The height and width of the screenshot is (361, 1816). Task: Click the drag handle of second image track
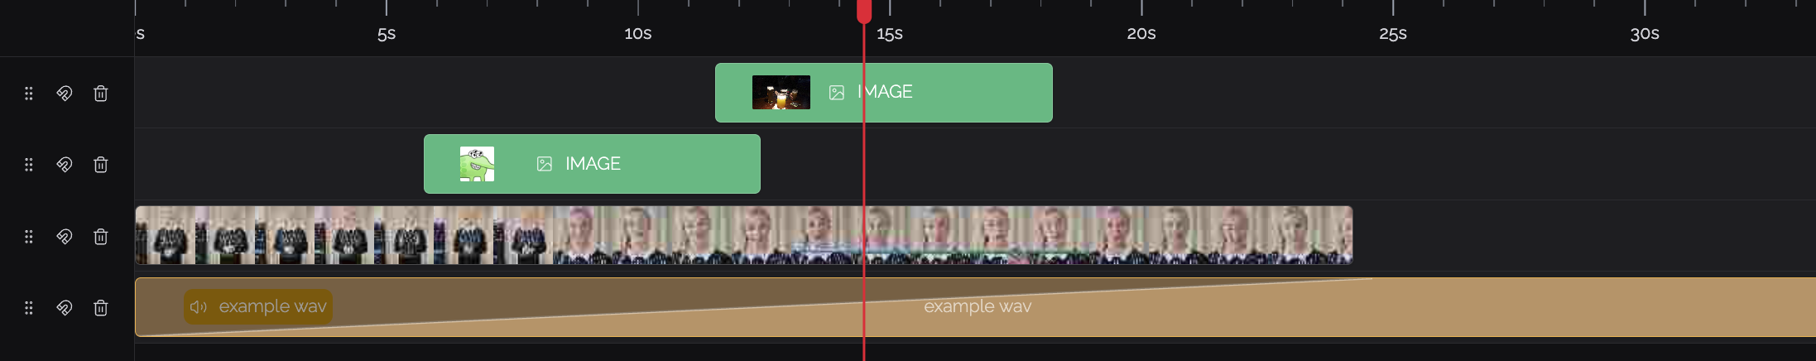coord(29,165)
